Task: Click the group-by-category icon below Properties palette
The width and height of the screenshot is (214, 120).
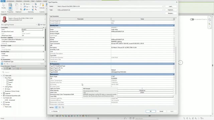Action: click(x=2, y=64)
